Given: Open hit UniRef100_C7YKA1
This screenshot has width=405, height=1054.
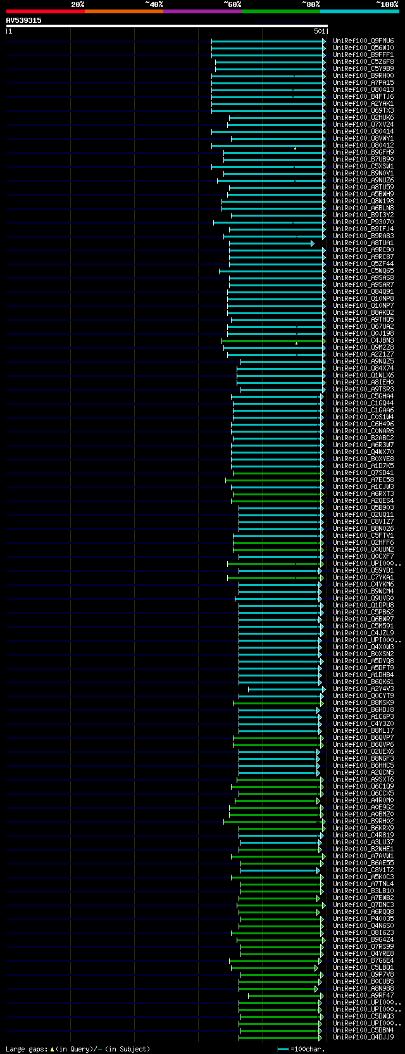Looking at the screenshot, I should click(363, 577).
